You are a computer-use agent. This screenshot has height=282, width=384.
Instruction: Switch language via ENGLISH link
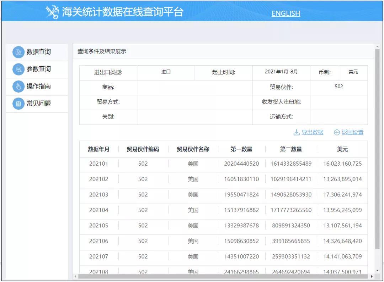click(x=286, y=13)
